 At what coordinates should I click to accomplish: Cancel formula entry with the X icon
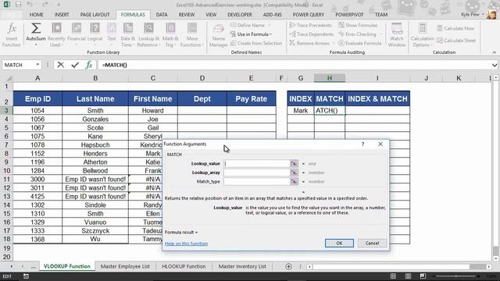click(61, 65)
